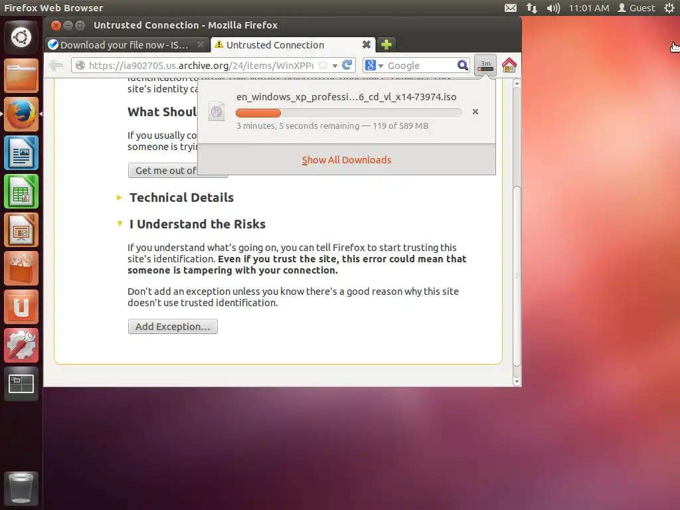Image resolution: width=680 pixels, height=510 pixels.
Task: Open the sound volume indicator
Action: [x=553, y=8]
